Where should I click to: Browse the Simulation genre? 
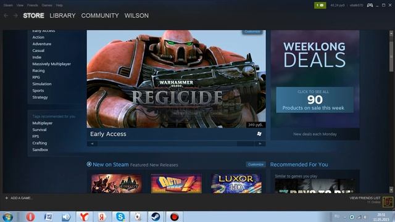(42, 84)
